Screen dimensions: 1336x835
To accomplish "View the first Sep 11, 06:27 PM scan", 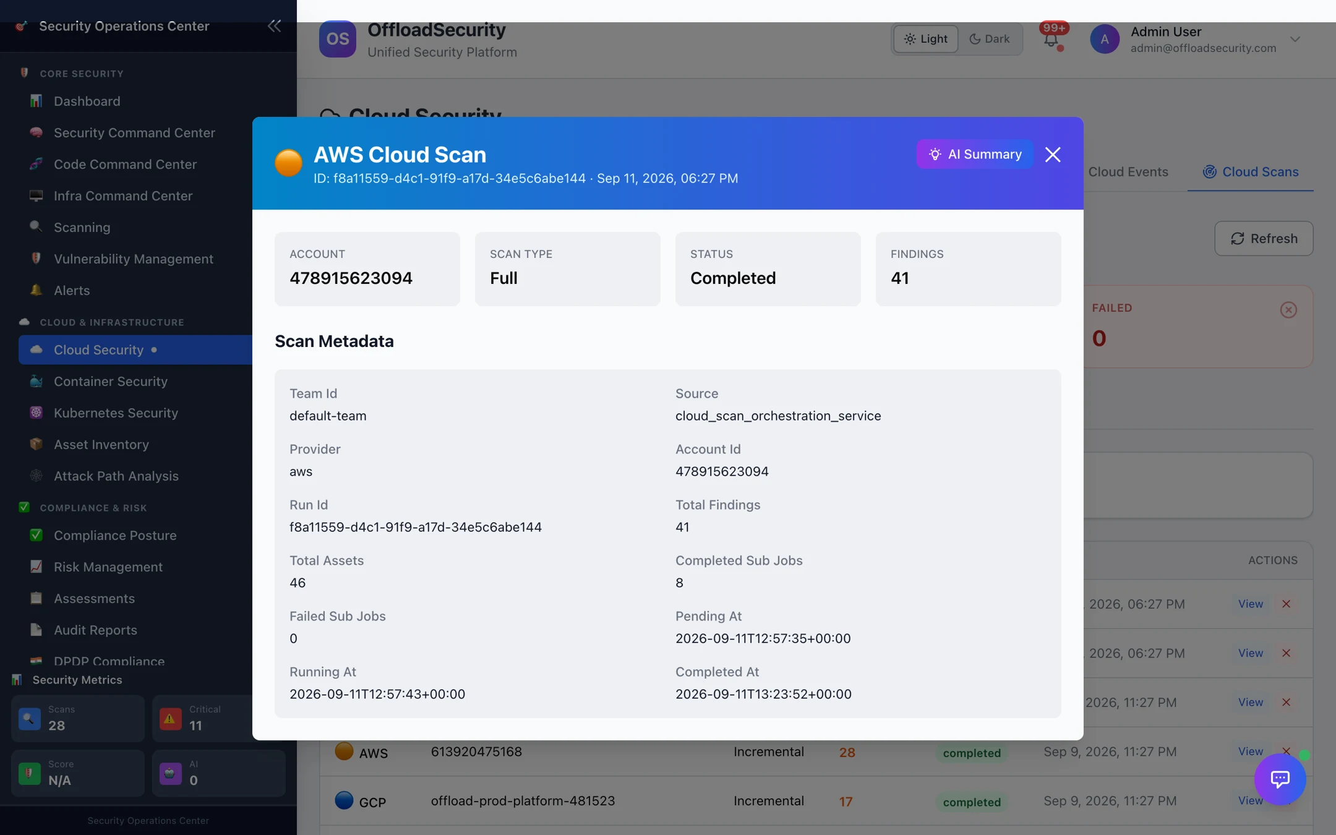I will click(x=1250, y=604).
